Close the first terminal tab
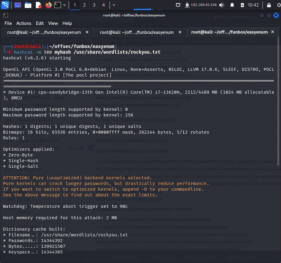 click(x=87, y=32)
